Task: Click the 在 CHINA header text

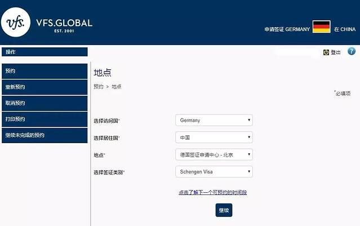Action: pyautogui.click(x=344, y=29)
